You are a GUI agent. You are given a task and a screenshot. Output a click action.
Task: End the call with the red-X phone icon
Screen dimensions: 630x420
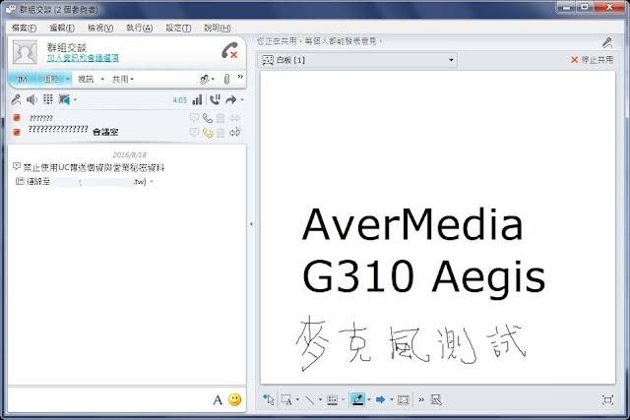coord(229,50)
